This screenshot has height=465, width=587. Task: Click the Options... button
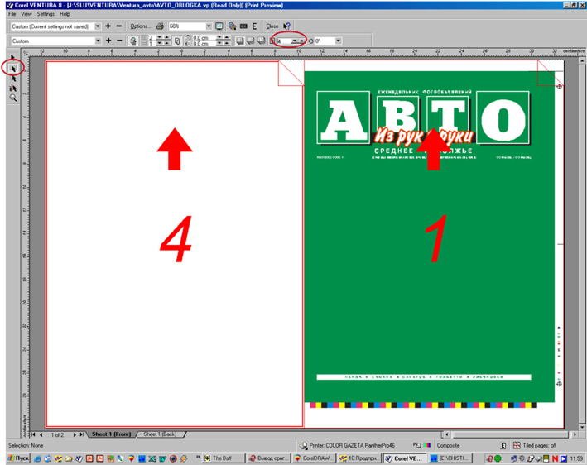[140, 26]
